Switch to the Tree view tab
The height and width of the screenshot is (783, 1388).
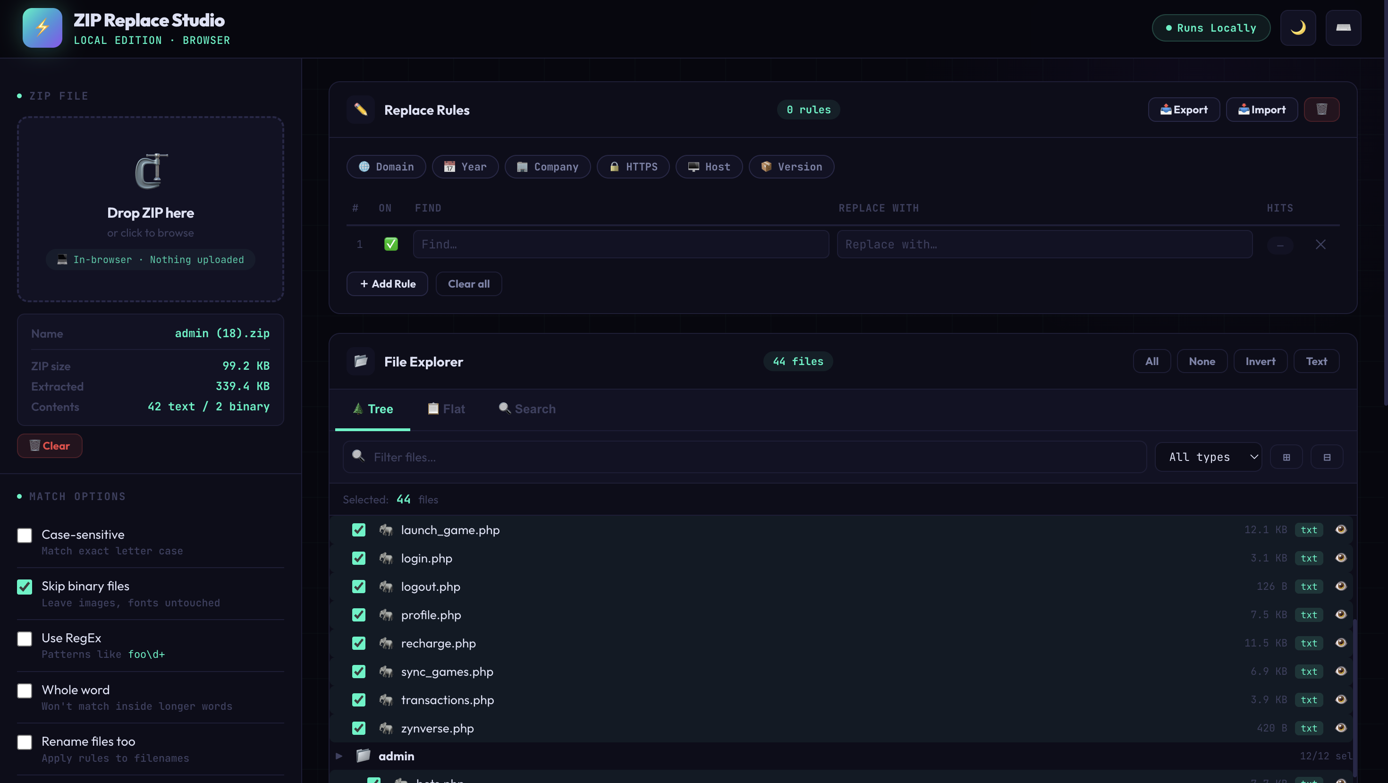[x=372, y=409]
